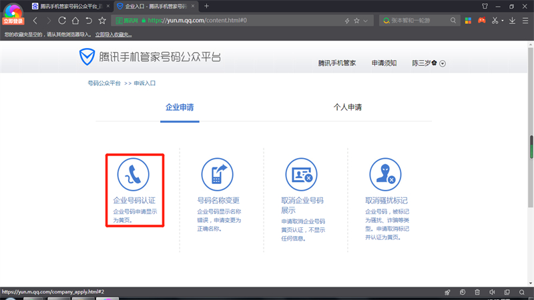Click the trash status bar icon
Screen dimensions: 534x300
477,292
